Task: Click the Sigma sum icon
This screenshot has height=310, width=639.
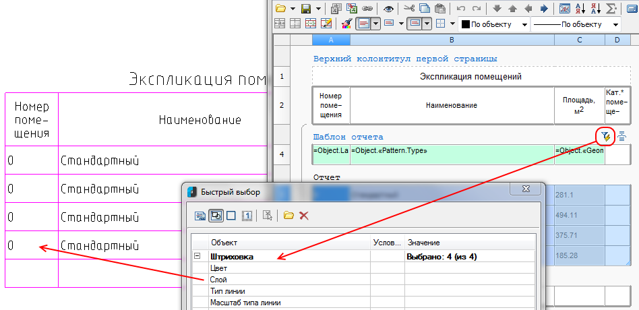Action: coord(611,8)
